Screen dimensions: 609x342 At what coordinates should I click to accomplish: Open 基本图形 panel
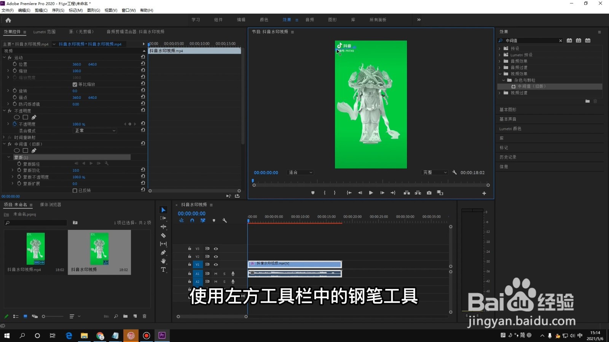pos(508,109)
